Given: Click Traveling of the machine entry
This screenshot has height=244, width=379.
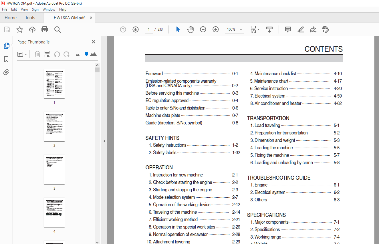Looking at the screenshot, I should (194, 212).
